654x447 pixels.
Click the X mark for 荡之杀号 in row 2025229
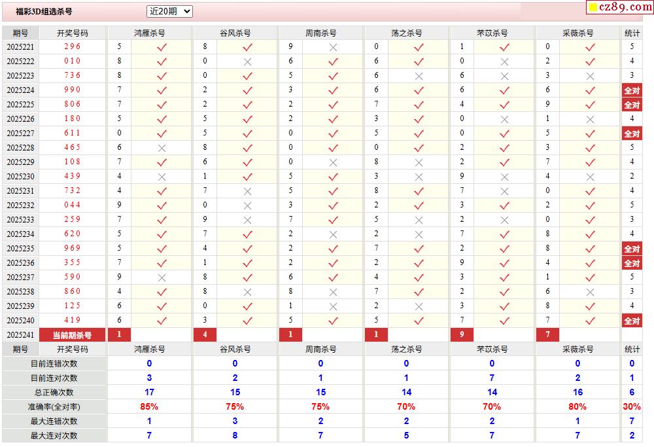coord(419,162)
